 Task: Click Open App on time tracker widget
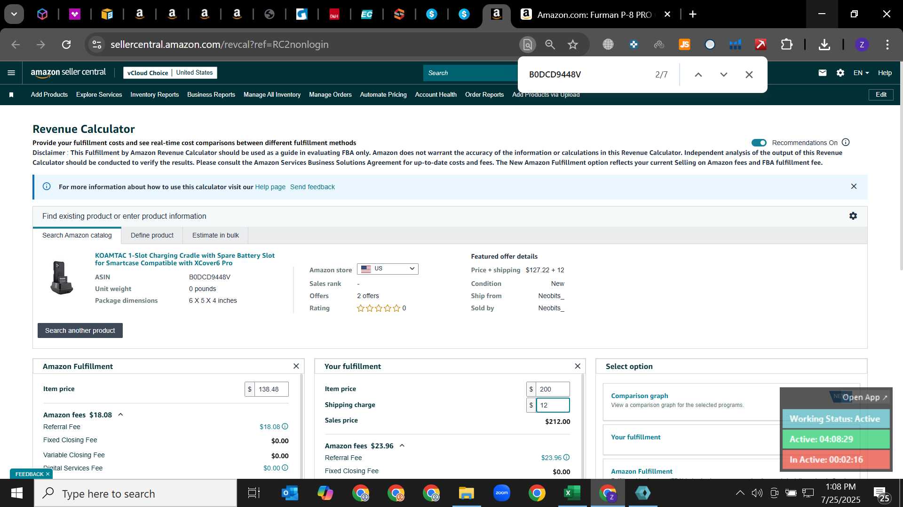click(864, 397)
